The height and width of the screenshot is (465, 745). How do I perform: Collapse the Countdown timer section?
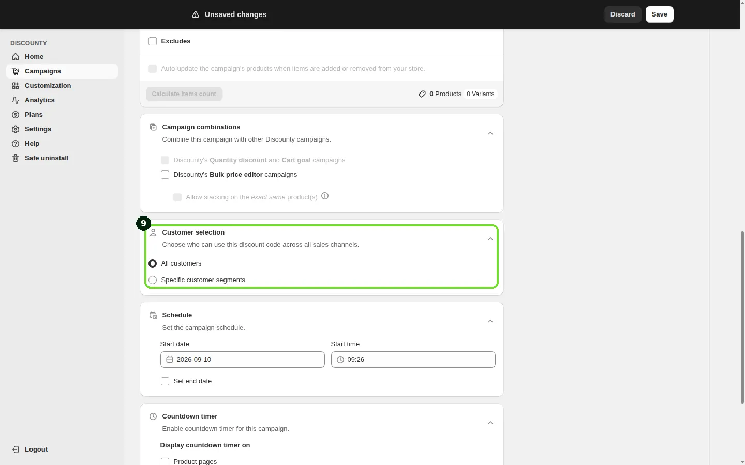click(x=490, y=423)
